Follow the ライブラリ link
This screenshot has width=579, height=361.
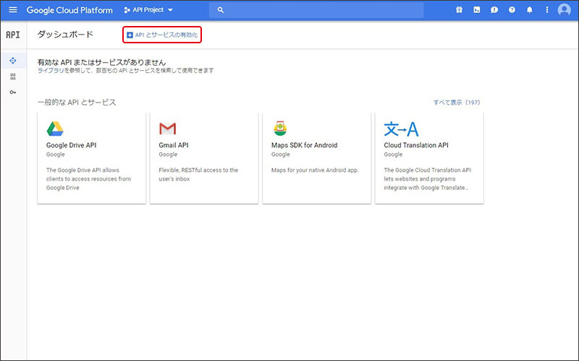coord(51,70)
